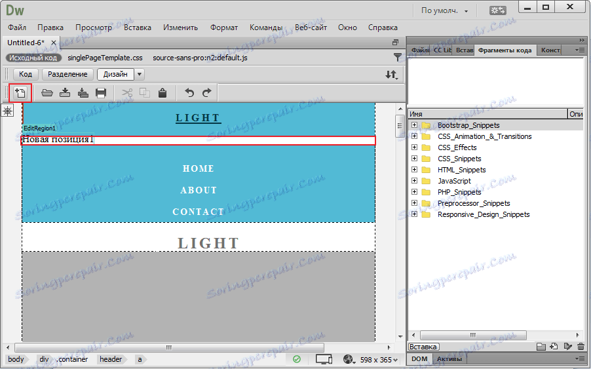Image resolution: width=591 pixels, height=369 pixels.
Task: Click the sync settings icon in title bar
Action: pos(497,10)
